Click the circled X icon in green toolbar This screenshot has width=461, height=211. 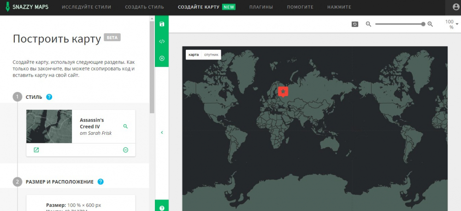(162, 58)
